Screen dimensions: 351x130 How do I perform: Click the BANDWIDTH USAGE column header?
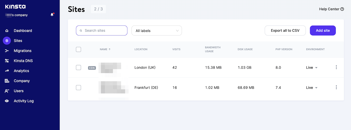(213, 49)
